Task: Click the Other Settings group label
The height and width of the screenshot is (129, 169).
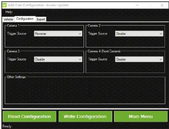Action: click(16, 77)
